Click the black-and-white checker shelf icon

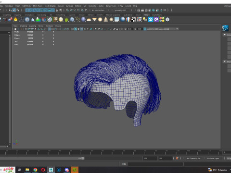coord(133,20)
